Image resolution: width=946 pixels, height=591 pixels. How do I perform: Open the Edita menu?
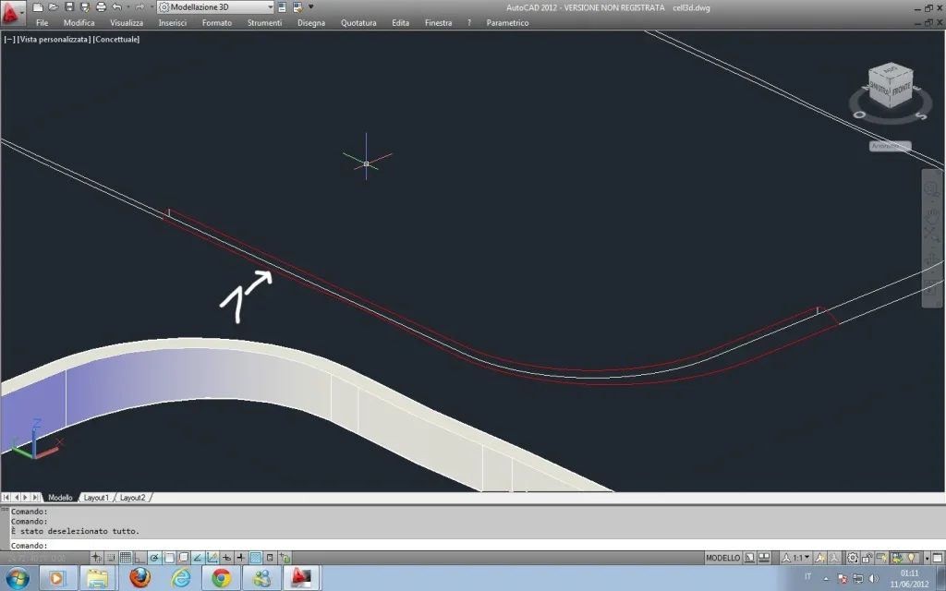[x=401, y=23]
